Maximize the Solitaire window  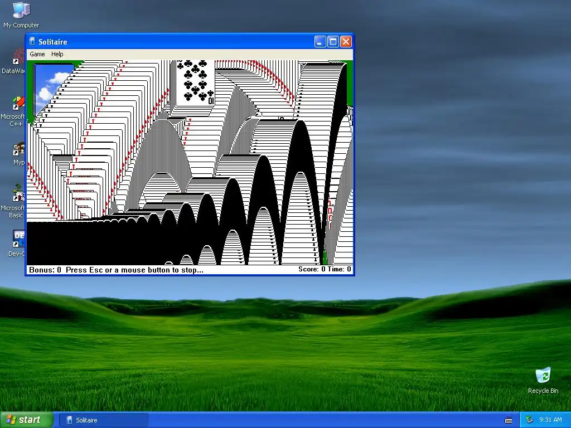333,41
